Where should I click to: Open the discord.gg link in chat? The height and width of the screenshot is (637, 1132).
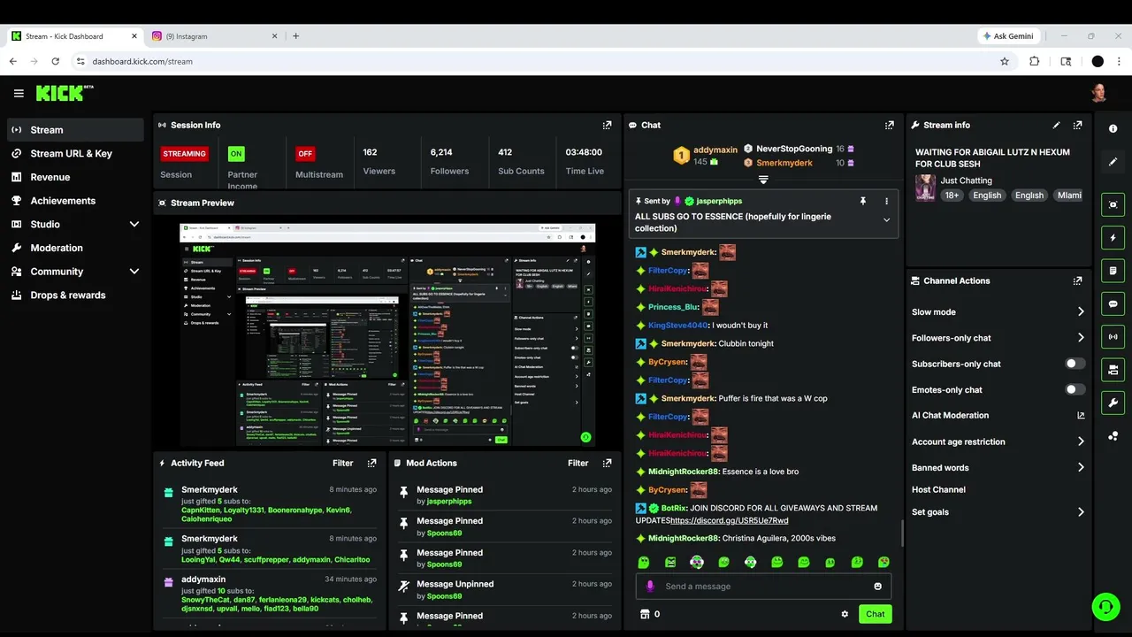(x=730, y=521)
